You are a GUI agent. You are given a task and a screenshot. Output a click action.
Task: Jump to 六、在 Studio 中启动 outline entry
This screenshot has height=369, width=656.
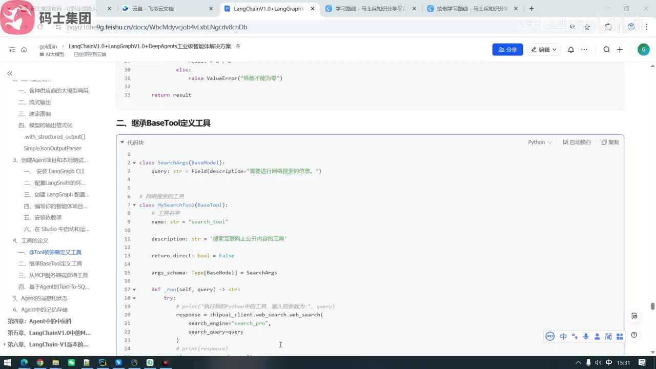tap(56, 229)
